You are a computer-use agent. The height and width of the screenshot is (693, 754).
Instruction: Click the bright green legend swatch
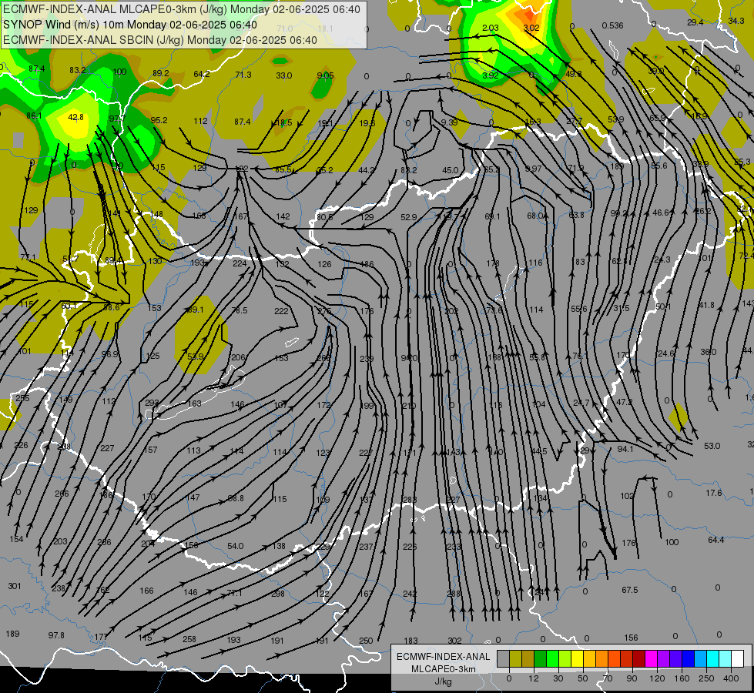552,658
